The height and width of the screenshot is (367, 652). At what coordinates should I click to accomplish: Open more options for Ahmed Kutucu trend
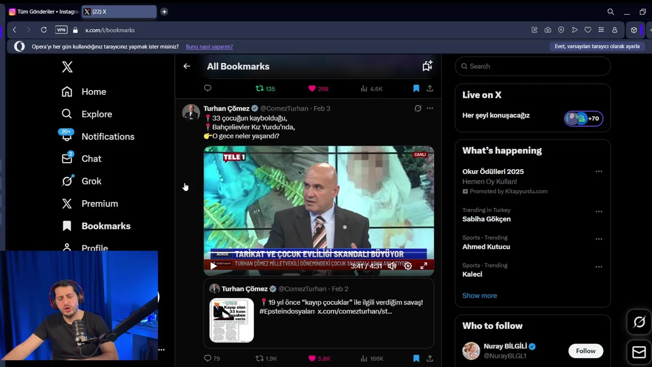tap(599, 239)
